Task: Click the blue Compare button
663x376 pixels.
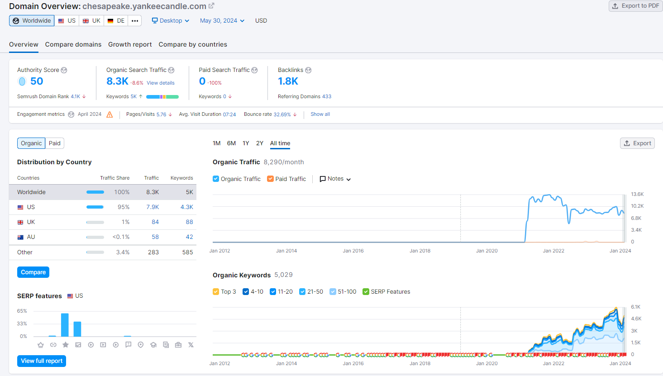Action: (x=33, y=272)
